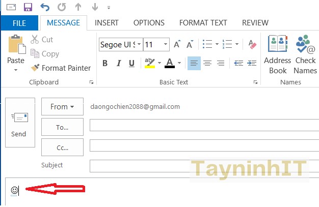Toggle Italic formatting
319x207 pixels.
[x=119, y=64]
